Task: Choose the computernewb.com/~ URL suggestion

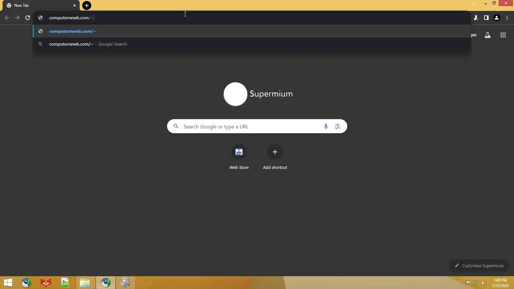Action: click(x=252, y=31)
